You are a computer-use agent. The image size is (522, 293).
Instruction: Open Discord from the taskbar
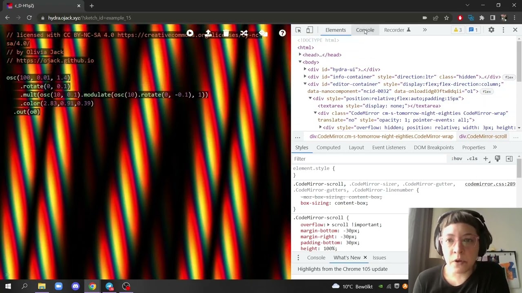coord(75,286)
